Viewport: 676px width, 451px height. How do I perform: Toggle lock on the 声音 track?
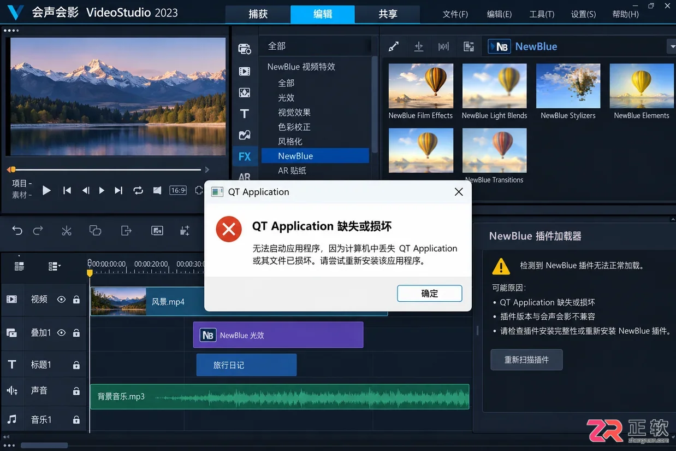(76, 391)
